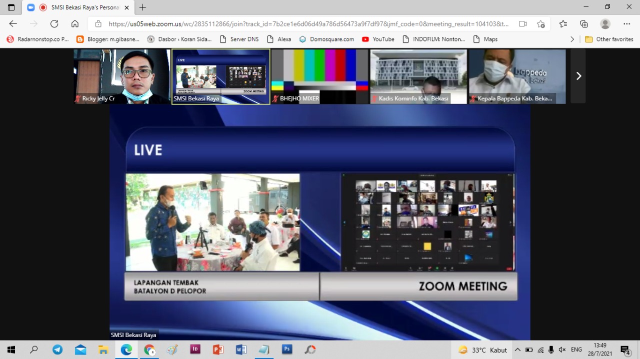
Task: View site information lock icon
Action: (98, 24)
